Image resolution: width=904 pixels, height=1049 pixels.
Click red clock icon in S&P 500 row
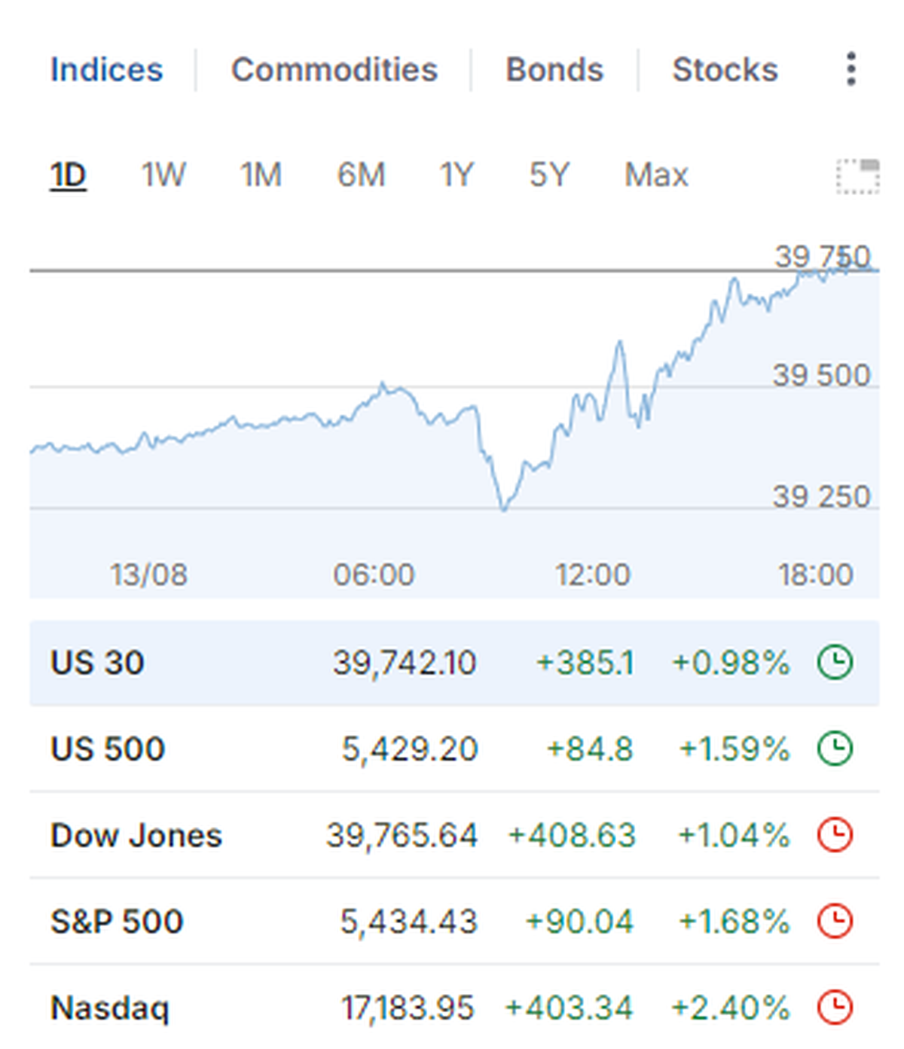(x=835, y=921)
